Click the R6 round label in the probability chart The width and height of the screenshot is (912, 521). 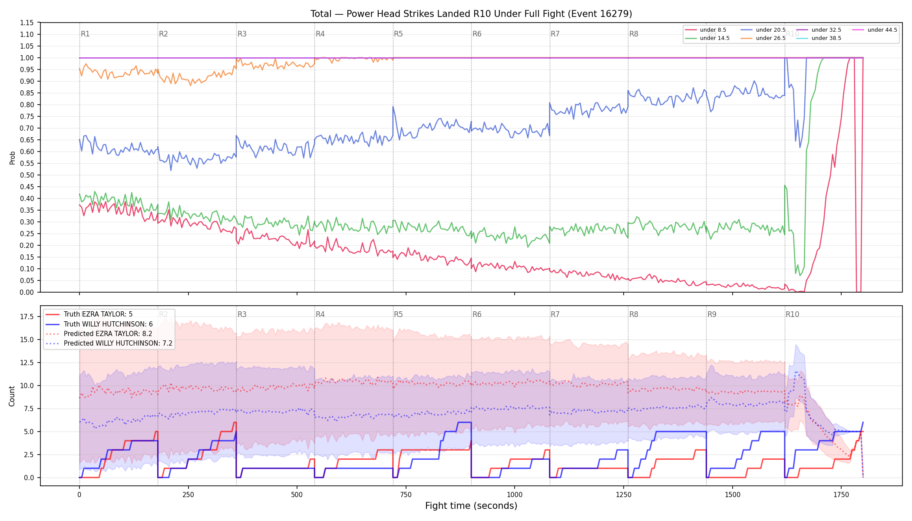477,34
